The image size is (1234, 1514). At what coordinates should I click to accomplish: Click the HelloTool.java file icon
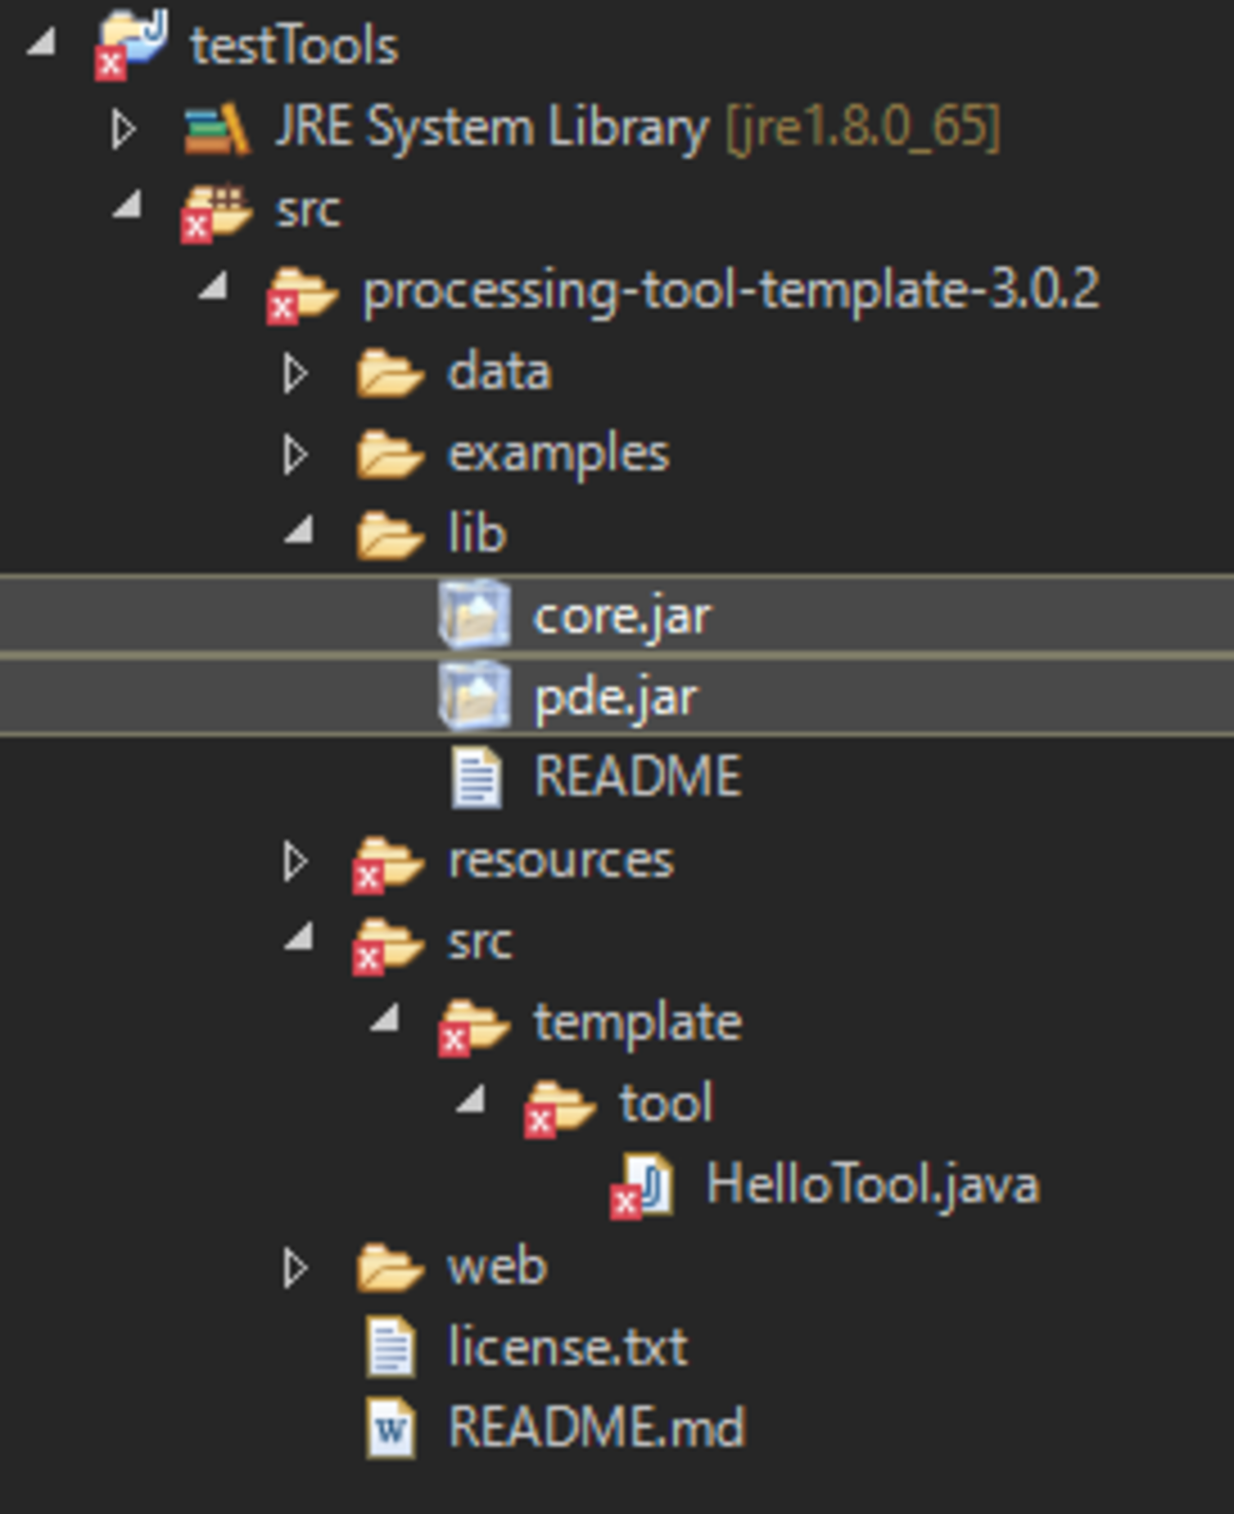[x=645, y=1185]
